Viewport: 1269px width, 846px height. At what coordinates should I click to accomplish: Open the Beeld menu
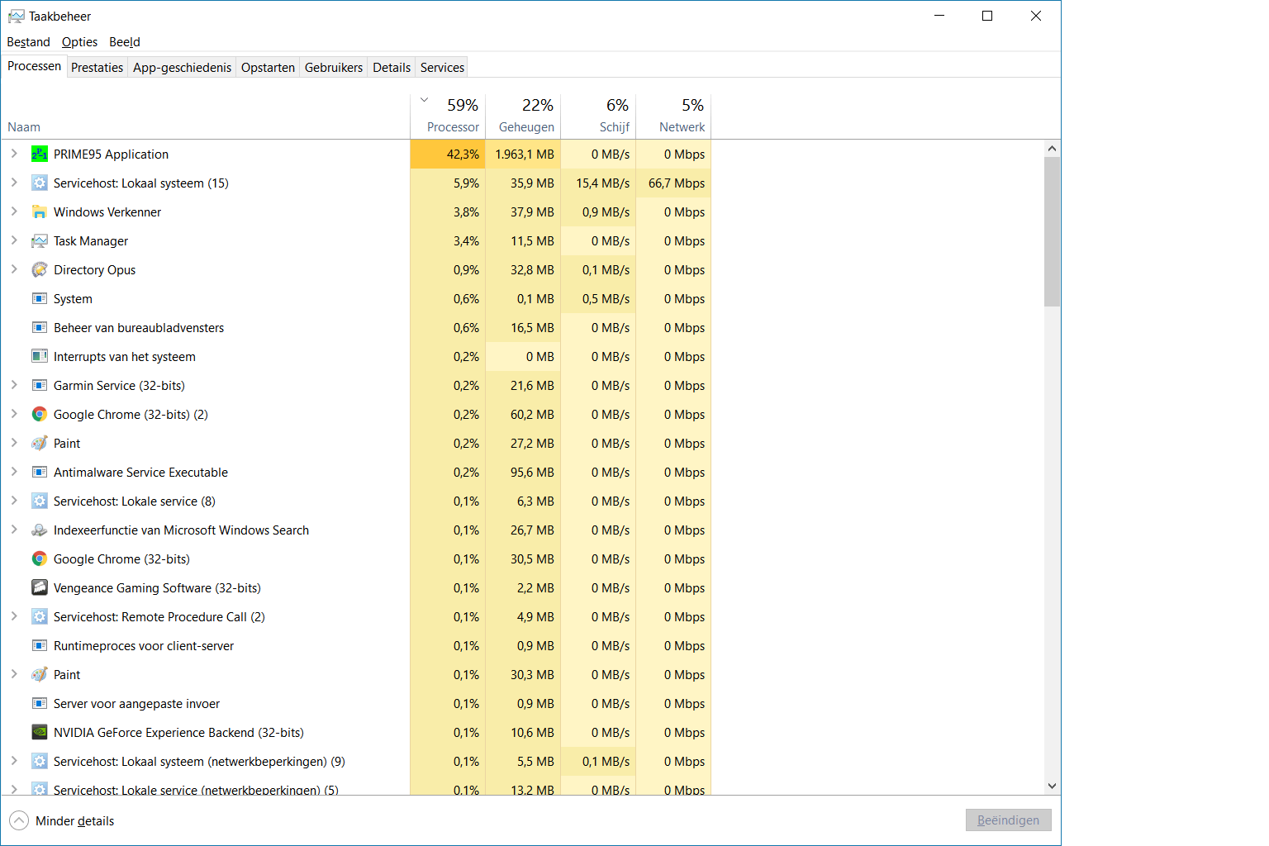(125, 42)
